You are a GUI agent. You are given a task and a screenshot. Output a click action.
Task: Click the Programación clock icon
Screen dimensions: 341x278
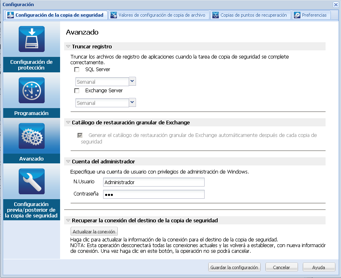click(x=31, y=90)
